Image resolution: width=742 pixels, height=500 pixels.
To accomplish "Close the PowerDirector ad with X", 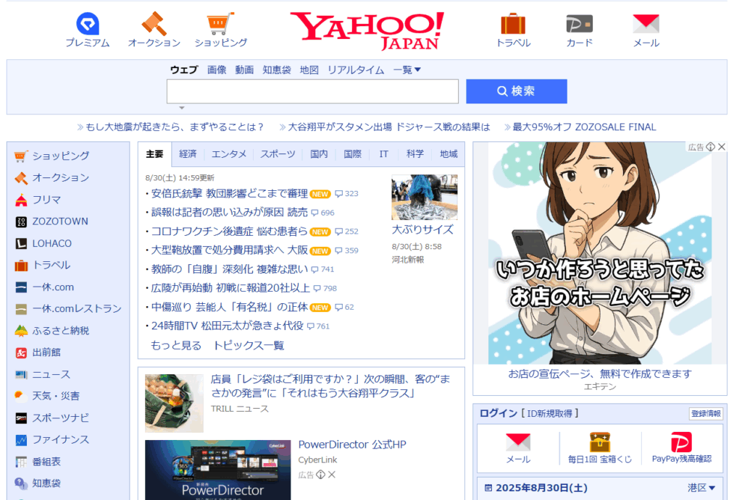I will [x=332, y=475].
